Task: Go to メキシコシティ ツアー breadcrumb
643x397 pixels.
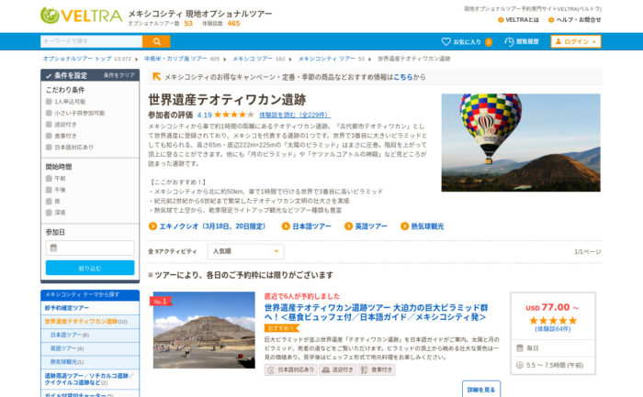Action: 326,59
